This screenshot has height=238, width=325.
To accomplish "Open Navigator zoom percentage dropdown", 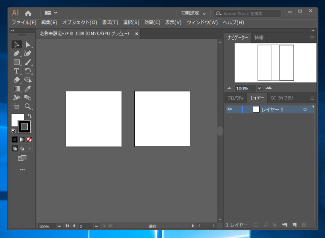I will click(259, 88).
